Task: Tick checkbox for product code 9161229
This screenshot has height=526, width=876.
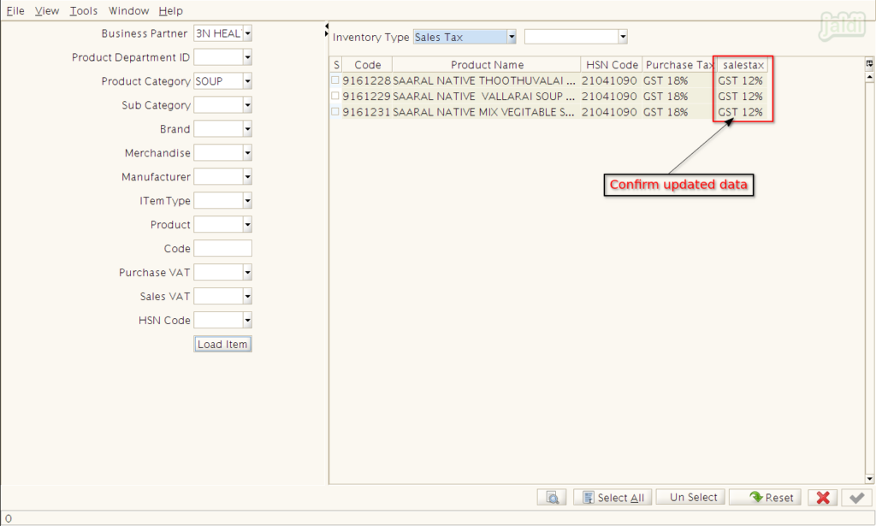Action: pyautogui.click(x=335, y=96)
